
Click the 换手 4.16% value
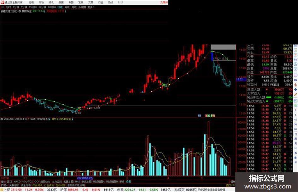(x=265, y=77)
